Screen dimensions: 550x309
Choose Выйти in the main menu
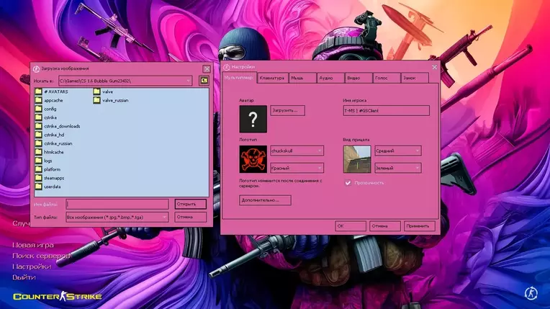[x=24, y=277]
